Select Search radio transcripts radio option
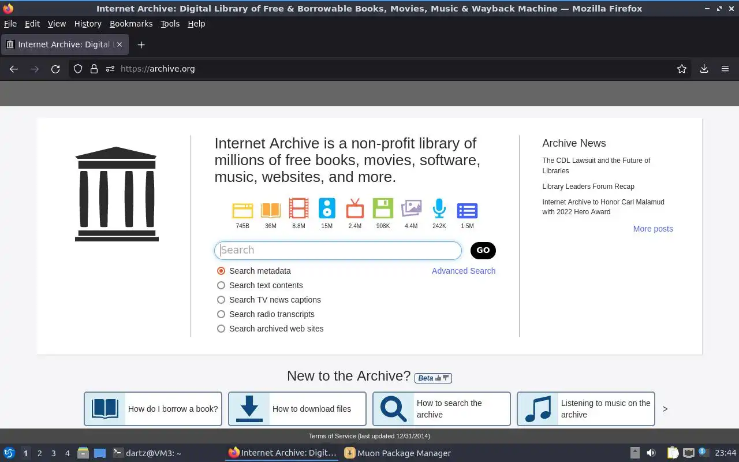Screen dimensions: 739x462 [x=221, y=314]
